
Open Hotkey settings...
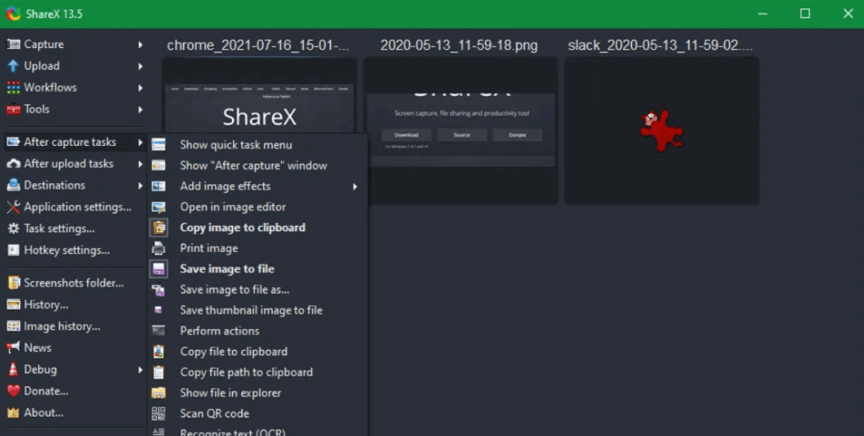click(75, 250)
